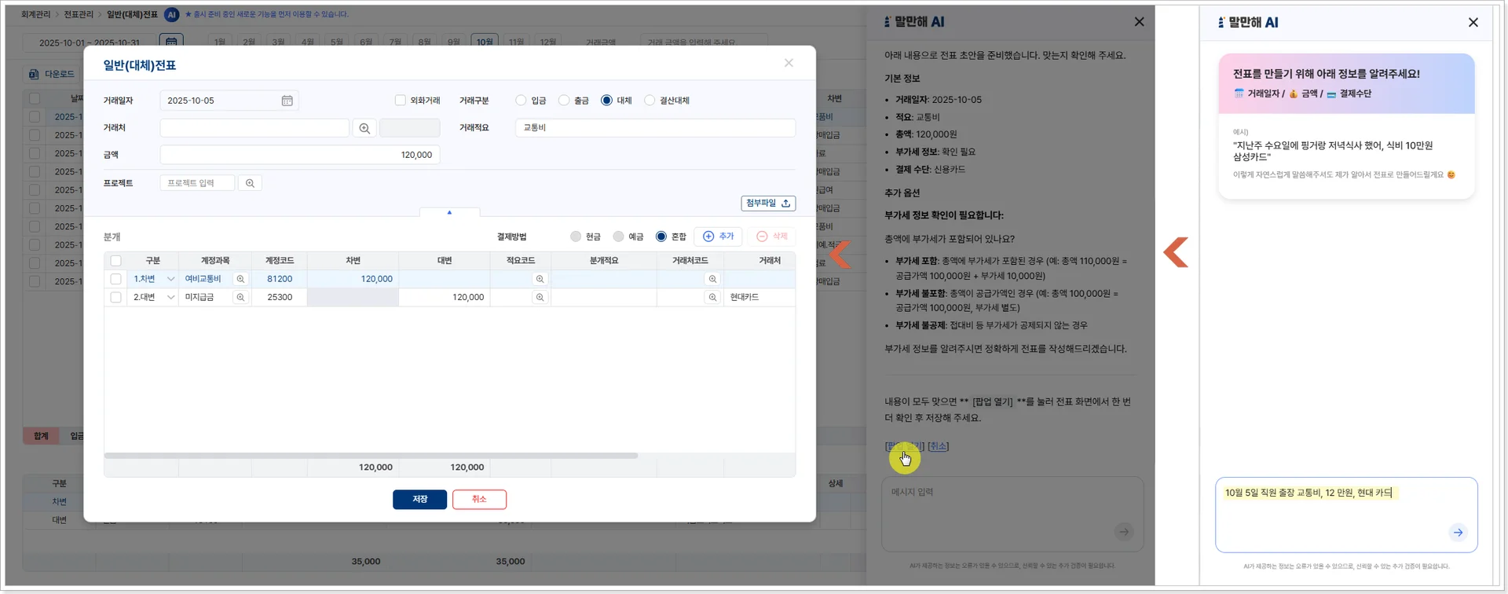1508x594 pixels.
Task: Search 적요코드 in the 미지급금 row
Action: click(x=540, y=297)
